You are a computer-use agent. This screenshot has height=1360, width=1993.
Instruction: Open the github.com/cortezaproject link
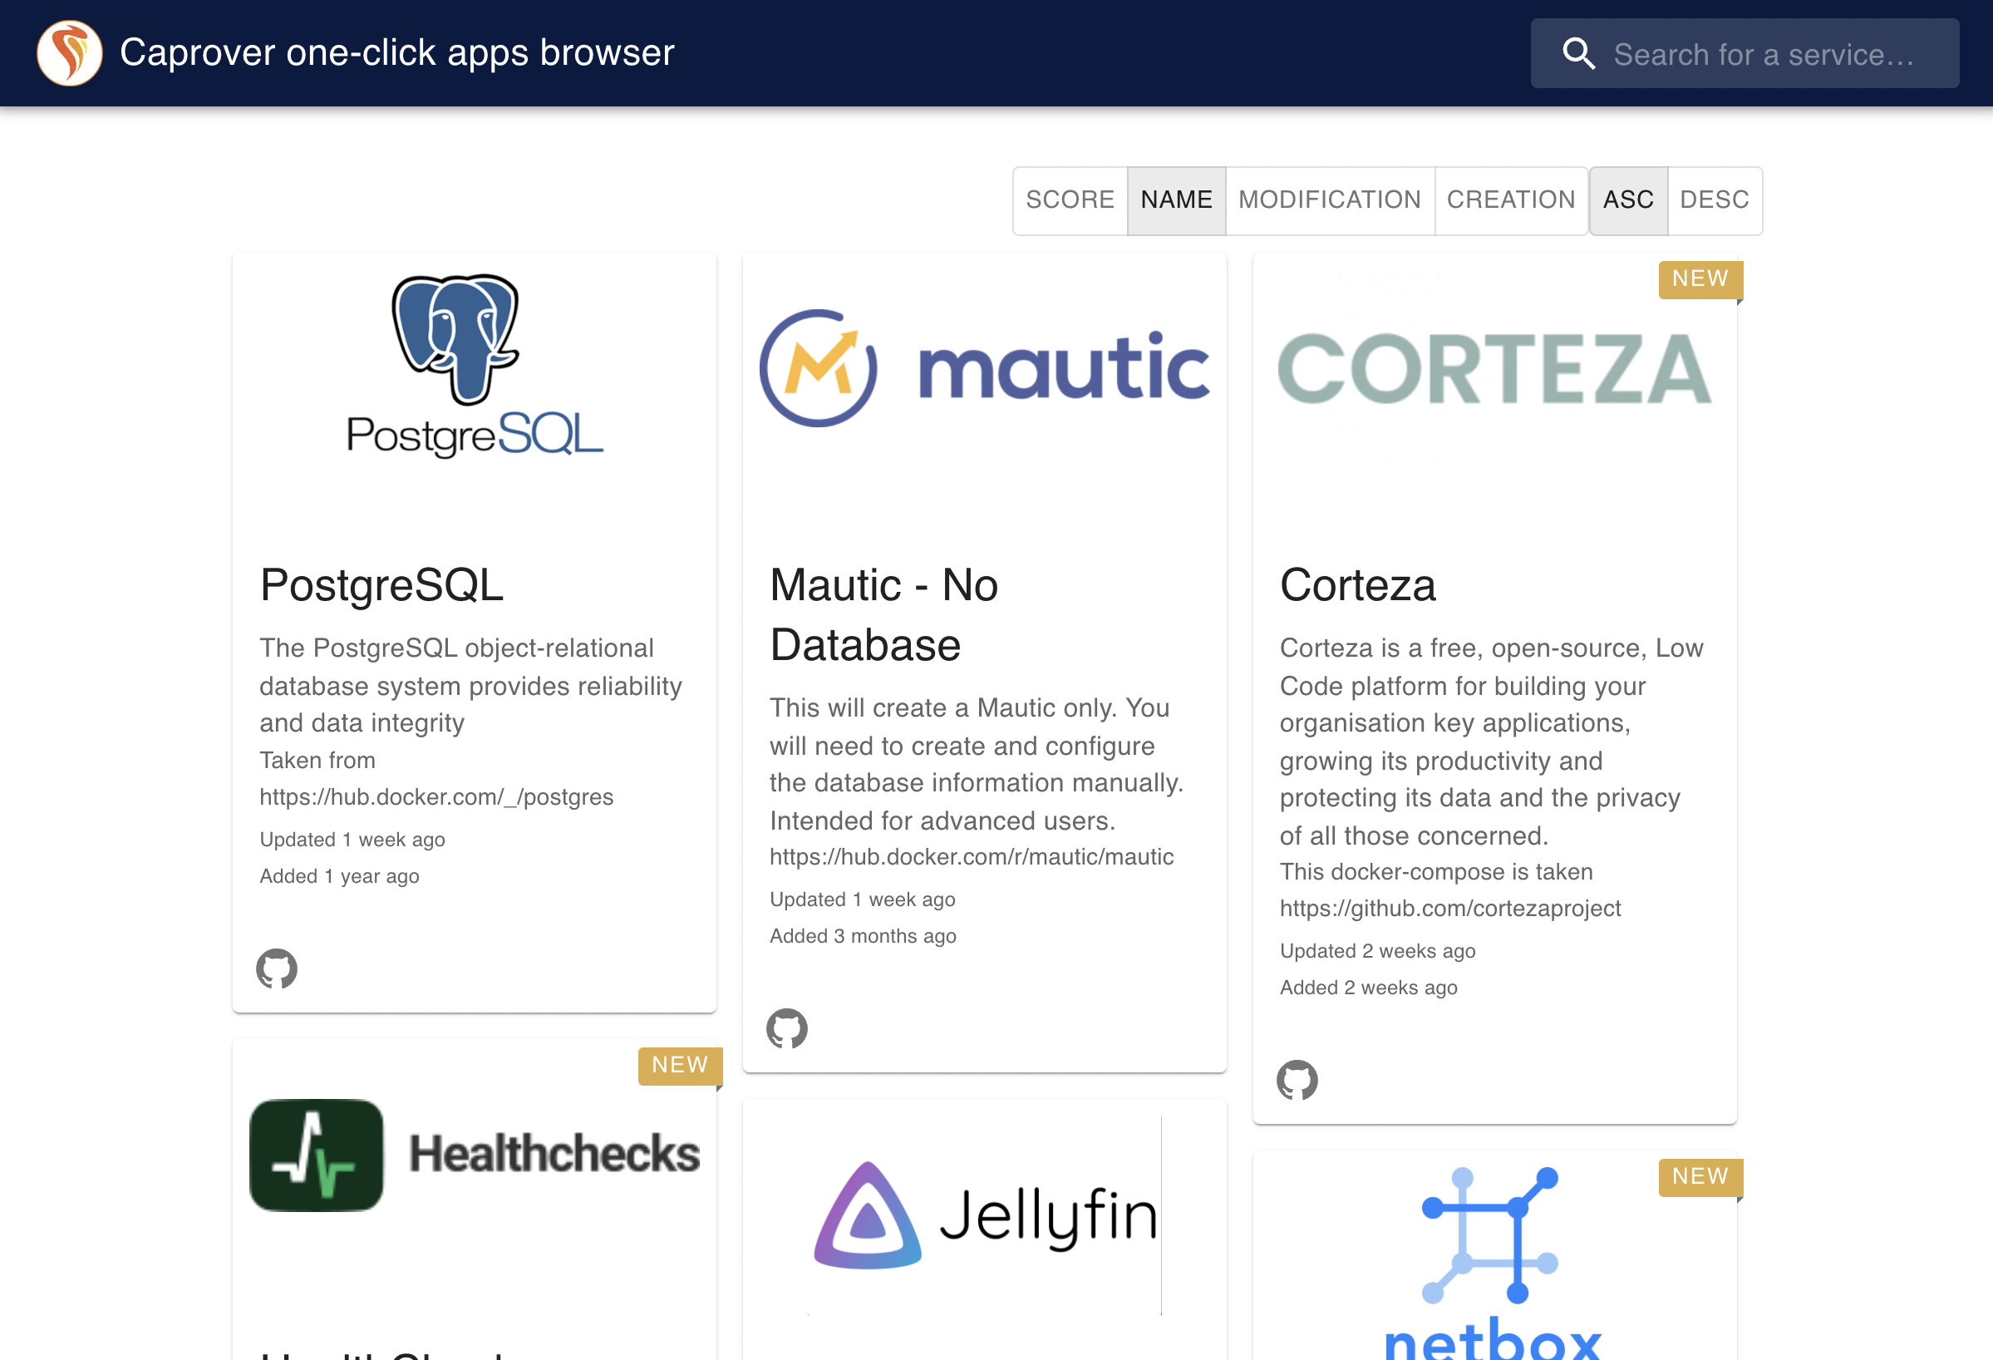[1450, 909]
